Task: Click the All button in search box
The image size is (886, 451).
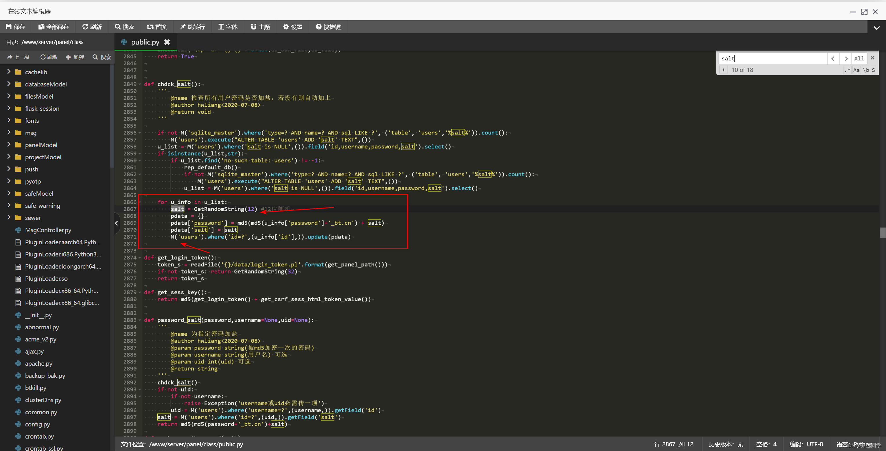Action: (859, 58)
